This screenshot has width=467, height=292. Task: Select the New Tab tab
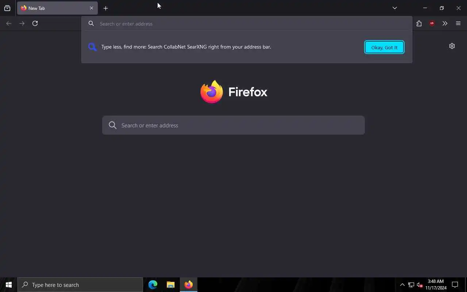(57, 8)
